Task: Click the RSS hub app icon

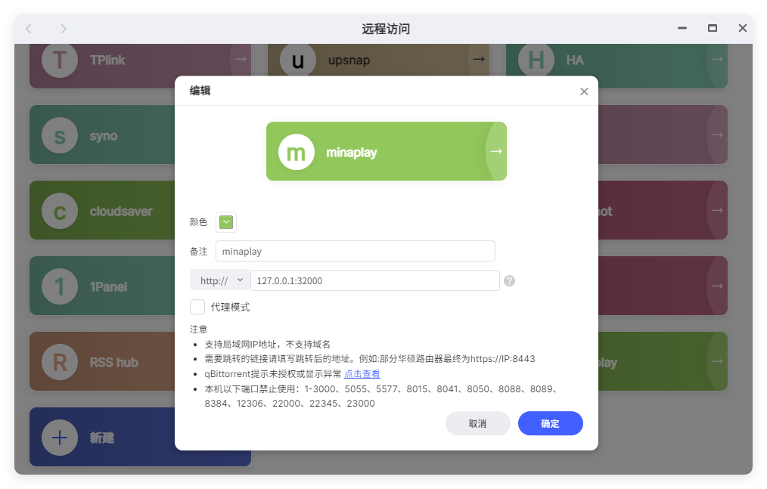Action: coord(59,361)
